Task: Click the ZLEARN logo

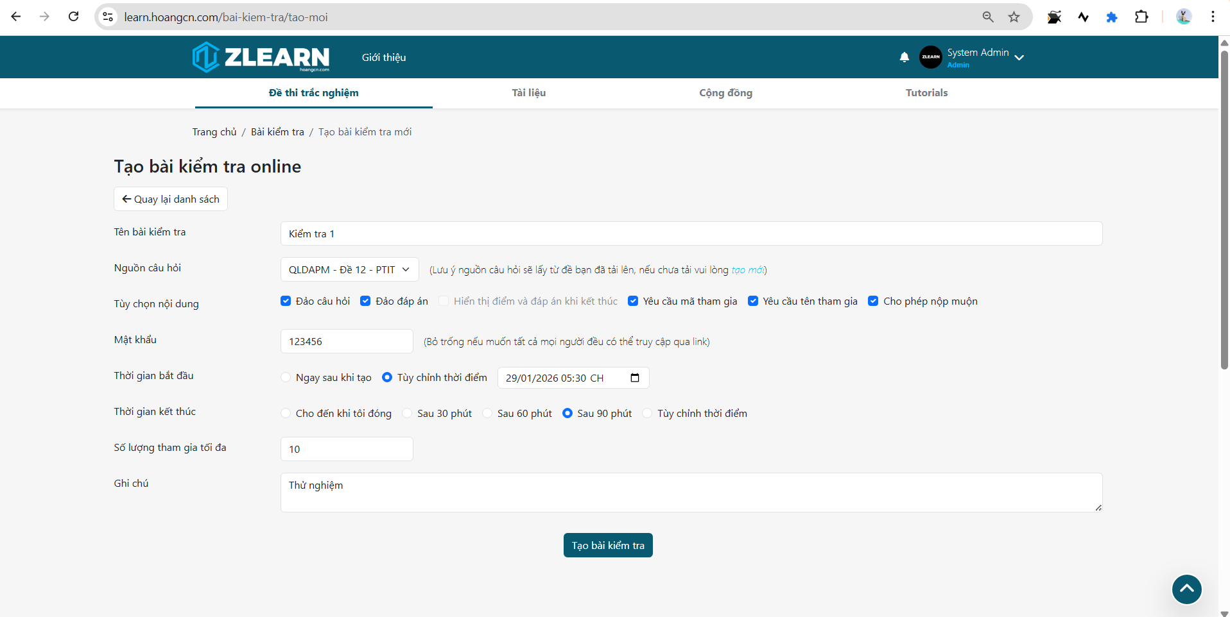Action: pos(261,57)
